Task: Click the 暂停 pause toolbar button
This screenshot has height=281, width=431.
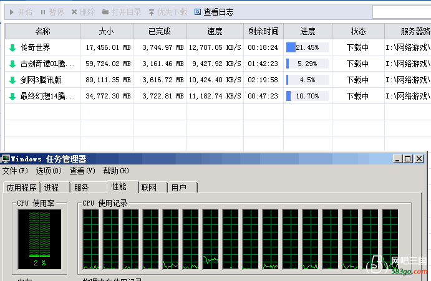Action: (52, 12)
